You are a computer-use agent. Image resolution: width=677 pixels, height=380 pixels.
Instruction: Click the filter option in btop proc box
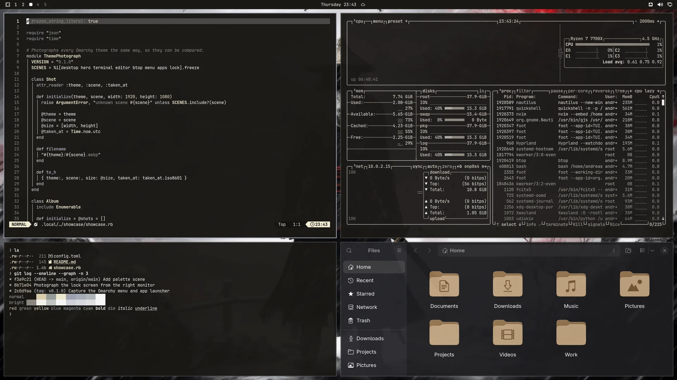[x=524, y=91]
